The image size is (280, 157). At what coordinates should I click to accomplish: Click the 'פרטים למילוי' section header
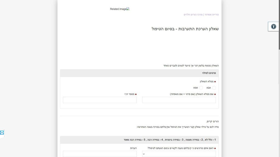tap(209, 73)
